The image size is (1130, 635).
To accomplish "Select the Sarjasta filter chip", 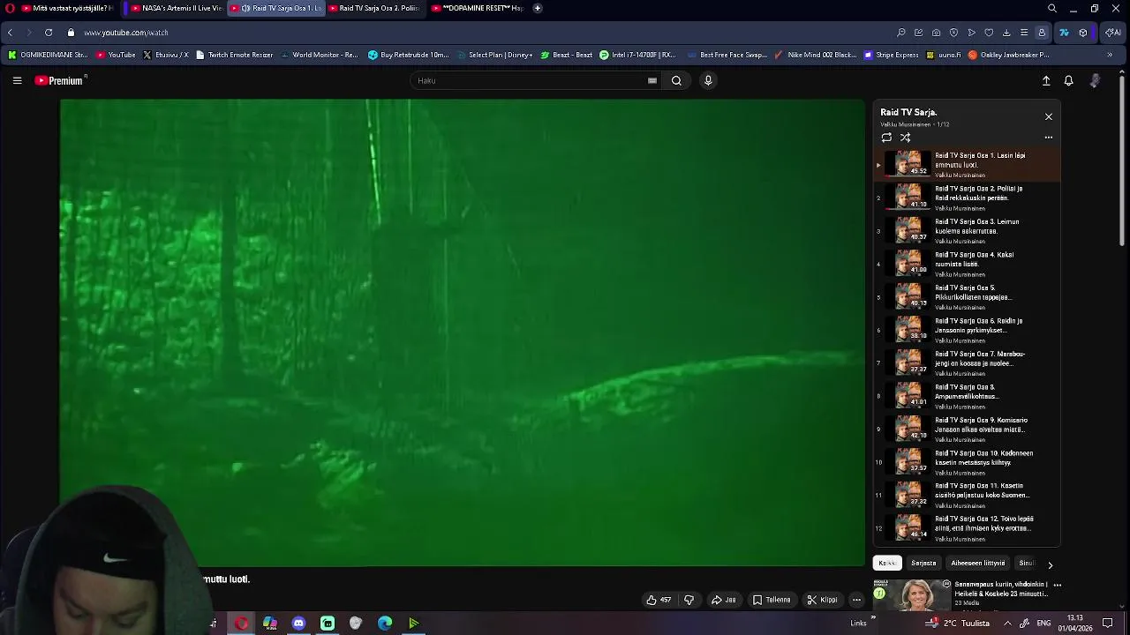I will (923, 563).
